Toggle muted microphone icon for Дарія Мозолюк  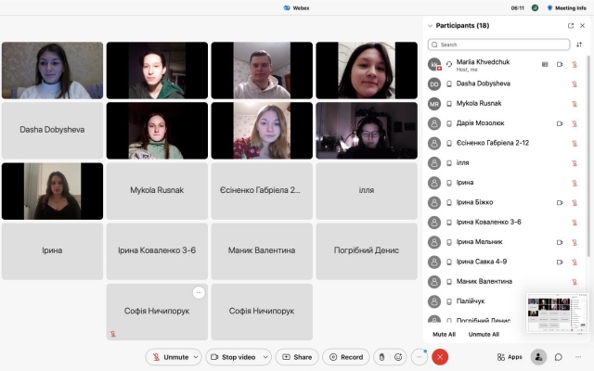tap(575, 123)
